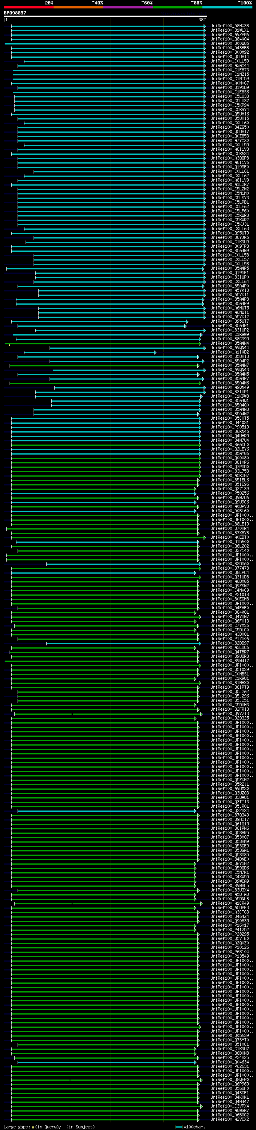Click the UniRef100_Q195D9 label
The height and width of the screenshot is (1130, 256).
[229, 87]
